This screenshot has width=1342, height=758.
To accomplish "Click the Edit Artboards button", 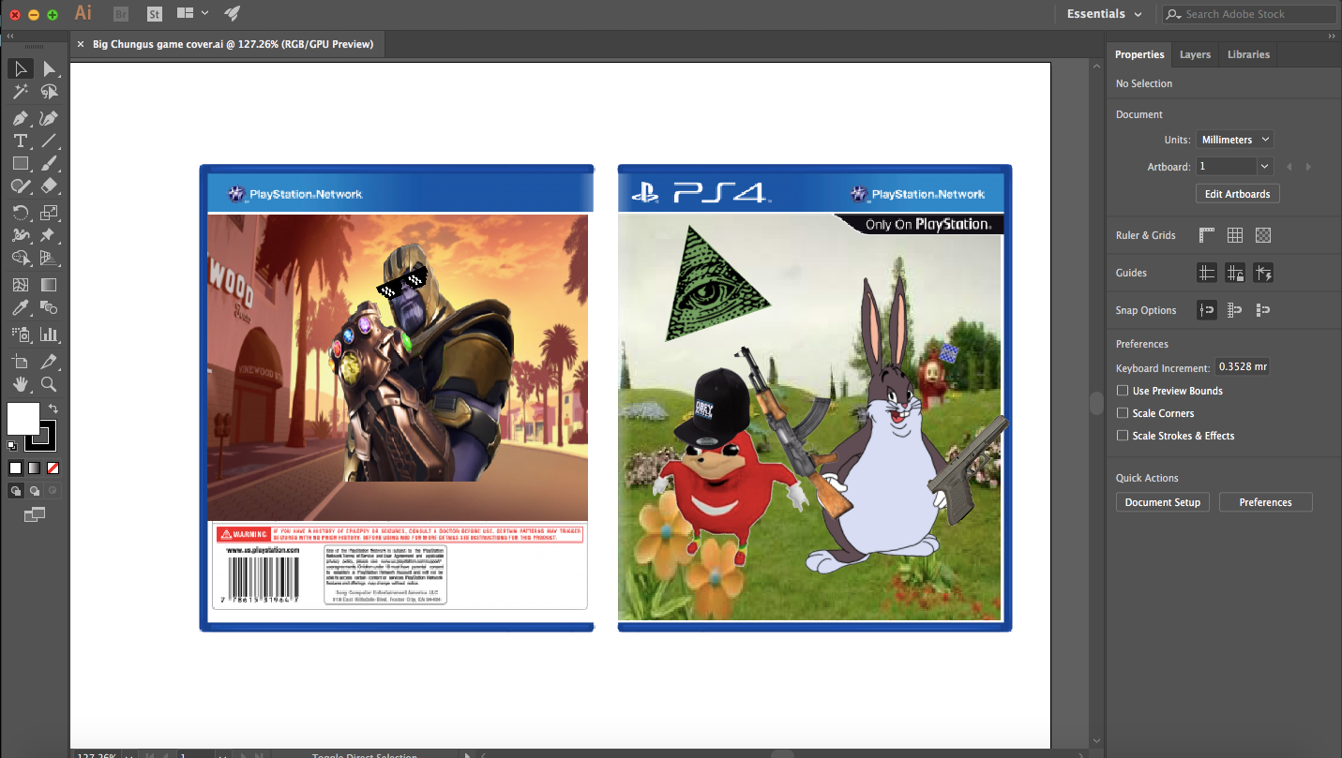I will pos(1237,194).
